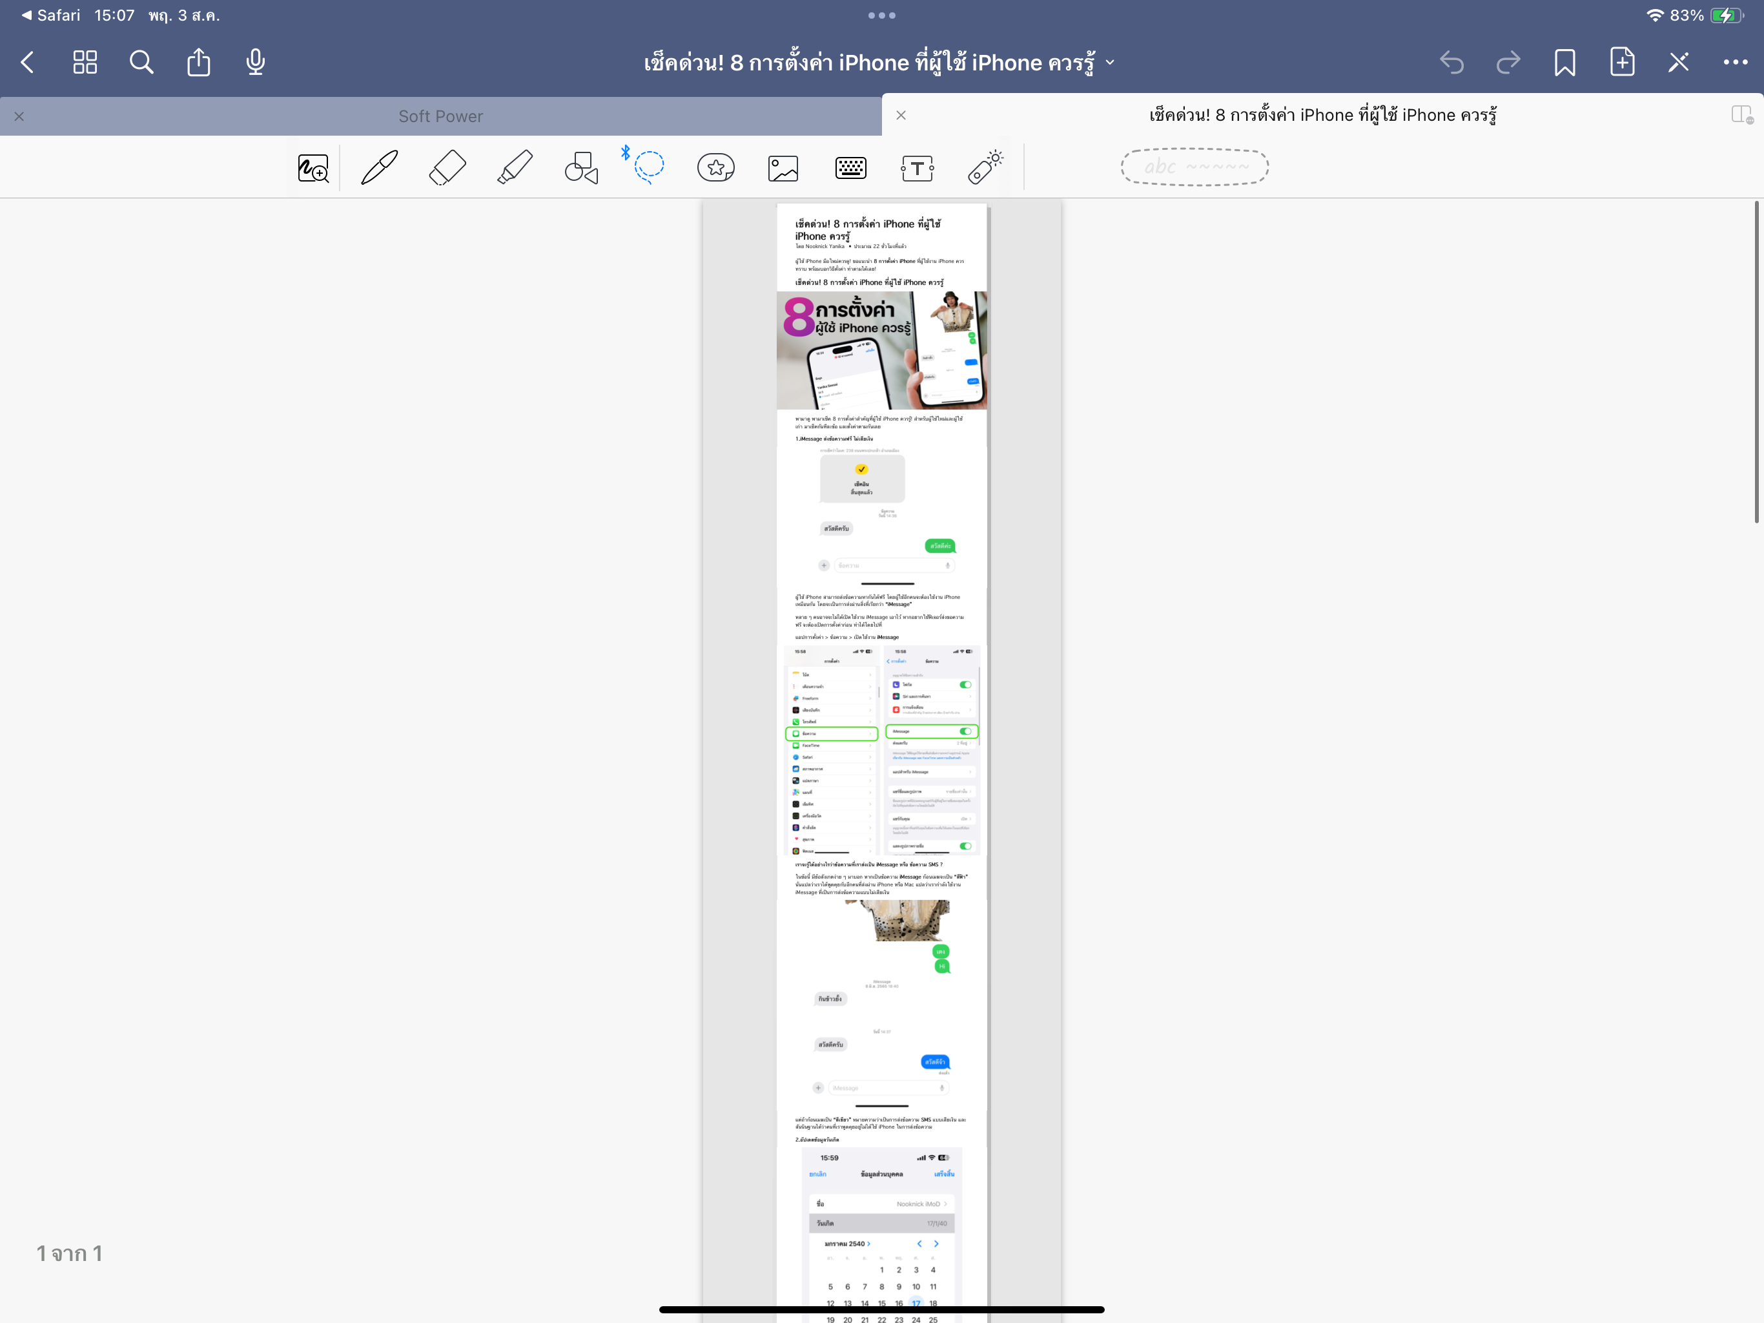Toggle read-only mode pencil icon
This screenshot has height=1323, width=1764.
[1678, 62]
